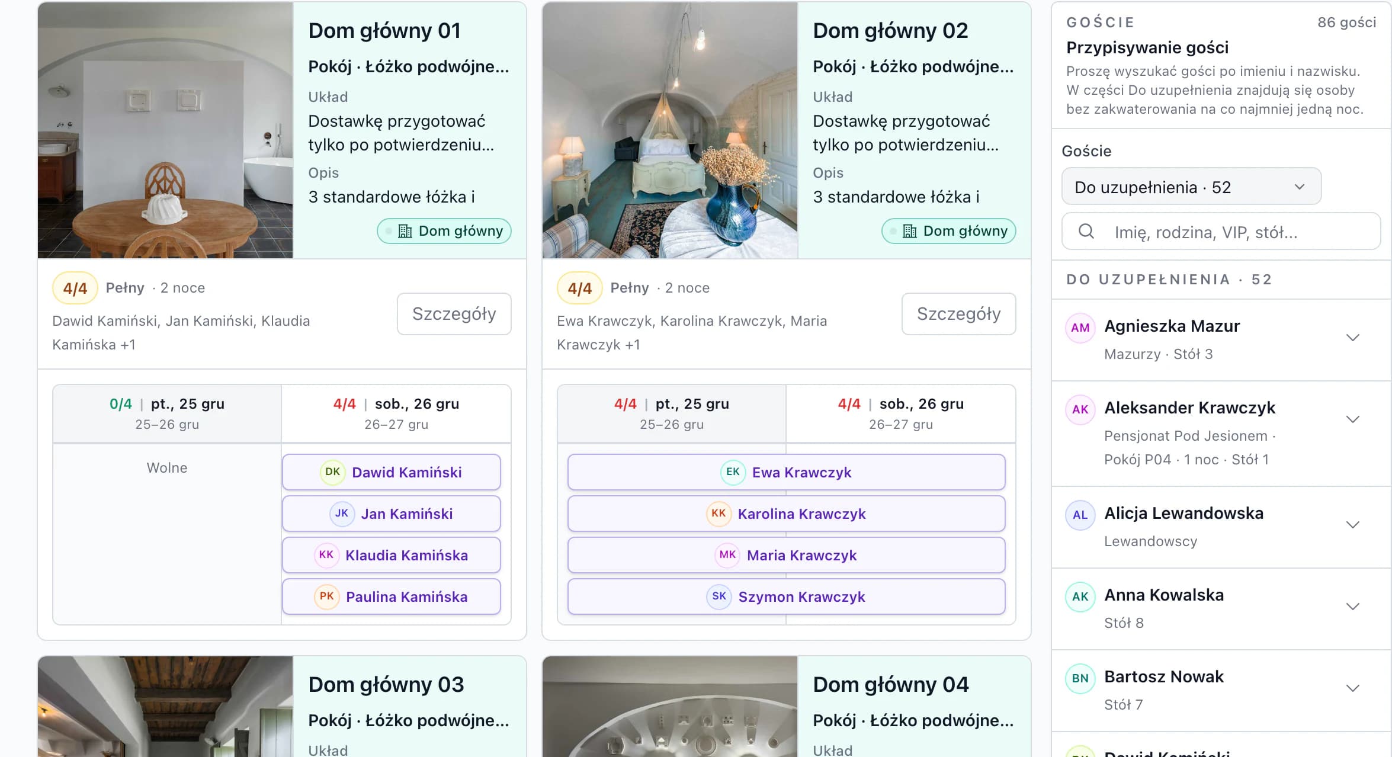The image size is (1392, 757).
Task: Open Szczegóły for Dom główny 01
Action: pyautogui.click(x=454, y=314)
